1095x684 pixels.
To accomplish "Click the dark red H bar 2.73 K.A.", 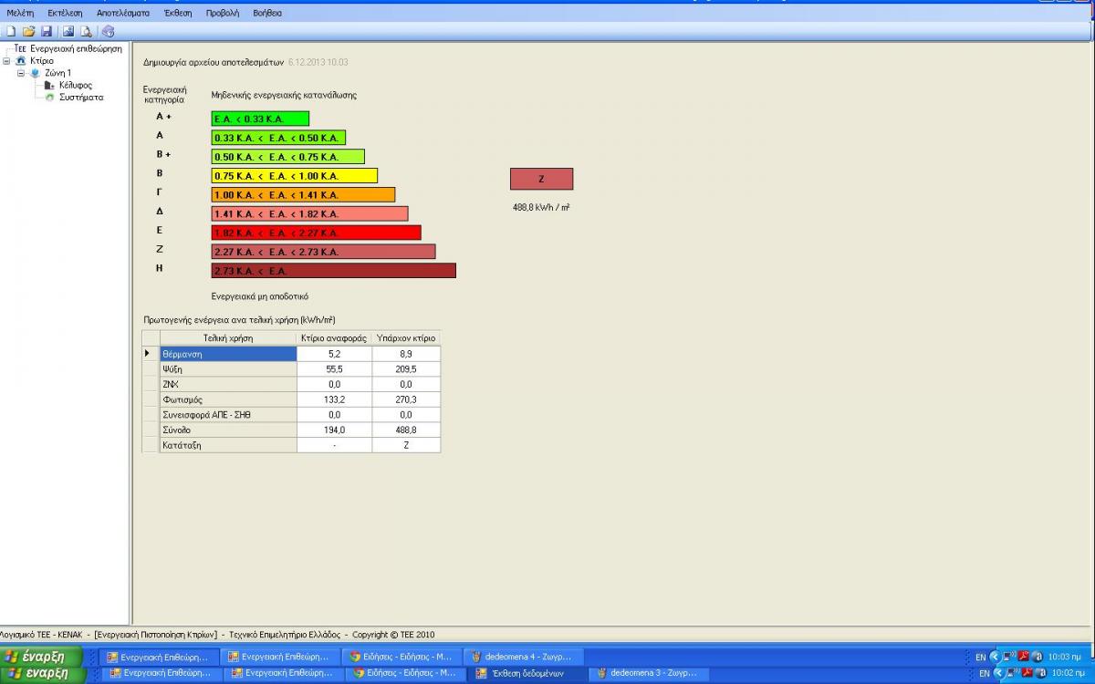I will click(x=334, y=271).
